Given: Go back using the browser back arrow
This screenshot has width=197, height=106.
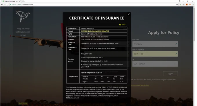Looking at the screenshot, I should [2, 5].
